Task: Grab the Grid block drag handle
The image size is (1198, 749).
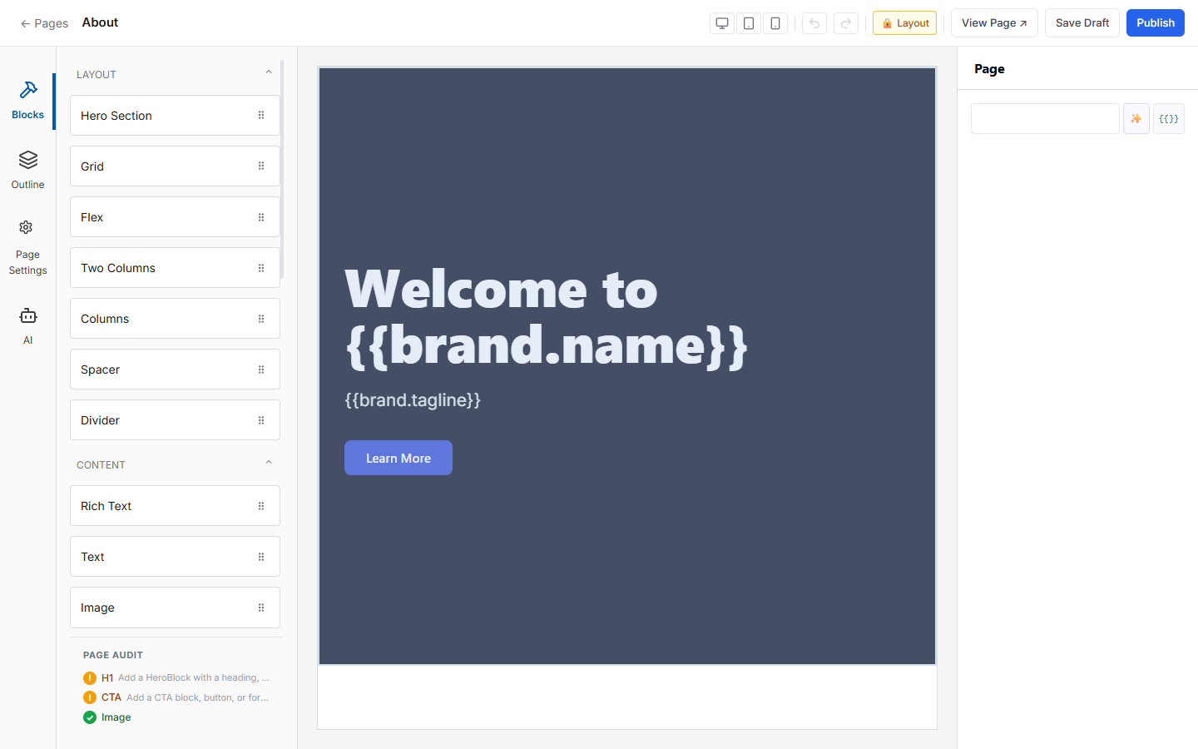Action: point(261,166)
